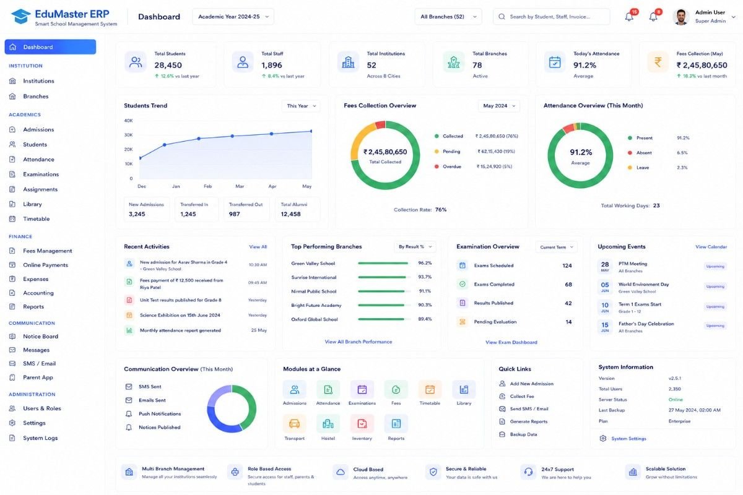The image size is (743, 495).
Task: Click the Fees module icon
Action: 396,389
